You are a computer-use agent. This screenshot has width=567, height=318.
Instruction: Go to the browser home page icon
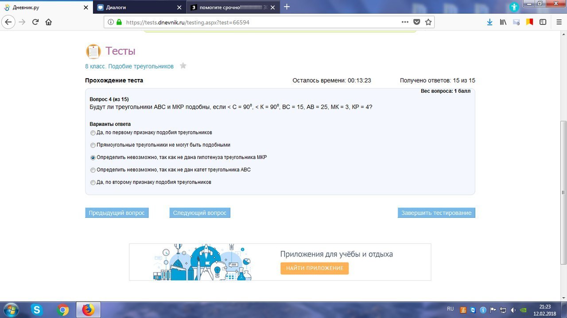[49, 22]
